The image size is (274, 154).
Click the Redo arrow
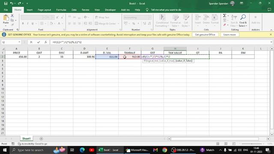tap(19, 3)
